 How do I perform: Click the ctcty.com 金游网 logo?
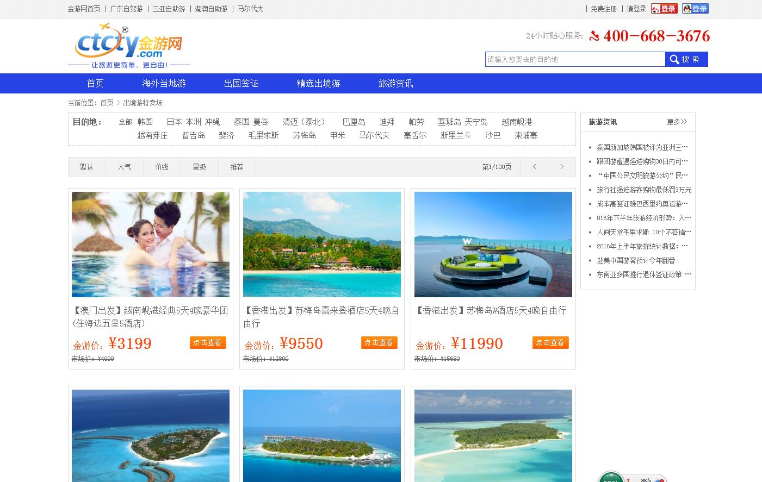(x=129, y=43)
